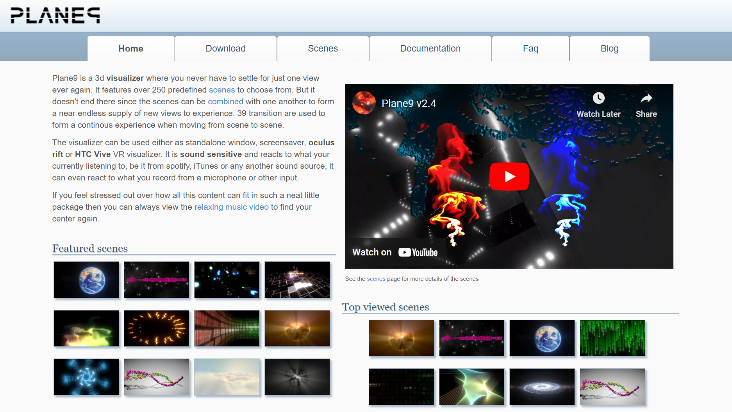Open dark green grid top viewed thumbnail
This screenshot has width=732, height=412.
tap(402, 387)
